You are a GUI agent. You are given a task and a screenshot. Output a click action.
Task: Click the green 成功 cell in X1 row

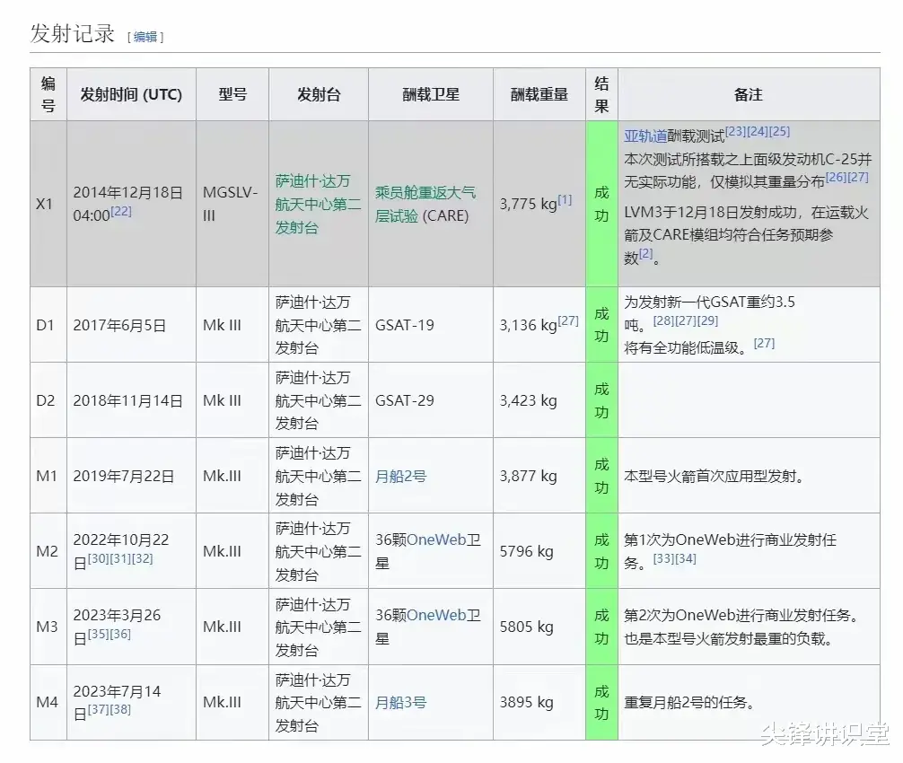(601, 204)
